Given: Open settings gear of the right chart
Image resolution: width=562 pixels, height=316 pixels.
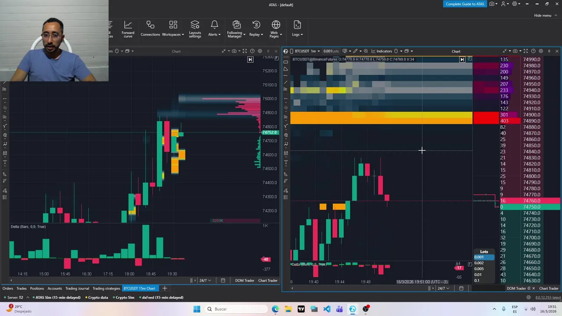Looking at the screenshot, I should (541, 51).
